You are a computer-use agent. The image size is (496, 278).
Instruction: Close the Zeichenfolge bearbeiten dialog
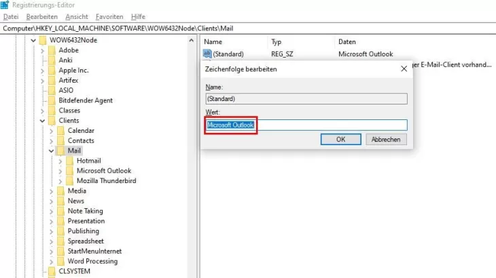tap(404, 69)
